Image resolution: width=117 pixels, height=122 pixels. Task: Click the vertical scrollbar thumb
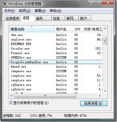pyautogui.click(x=105, y=41)
